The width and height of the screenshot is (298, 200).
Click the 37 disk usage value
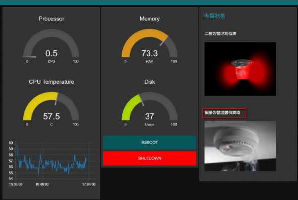149,116
